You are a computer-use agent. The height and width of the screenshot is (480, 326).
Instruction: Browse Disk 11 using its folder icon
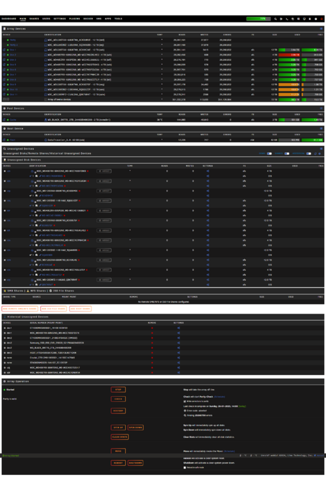(4, 94)
